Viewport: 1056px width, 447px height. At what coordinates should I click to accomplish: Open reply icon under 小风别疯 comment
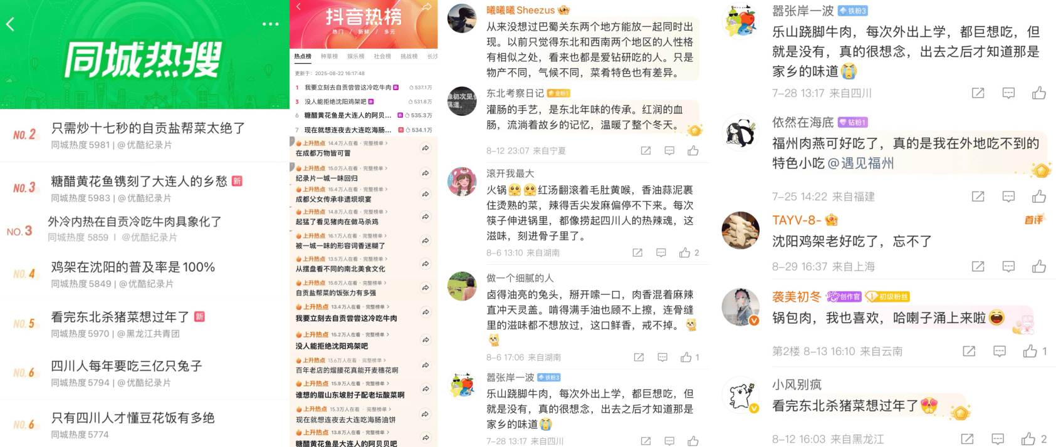point(998,439)
